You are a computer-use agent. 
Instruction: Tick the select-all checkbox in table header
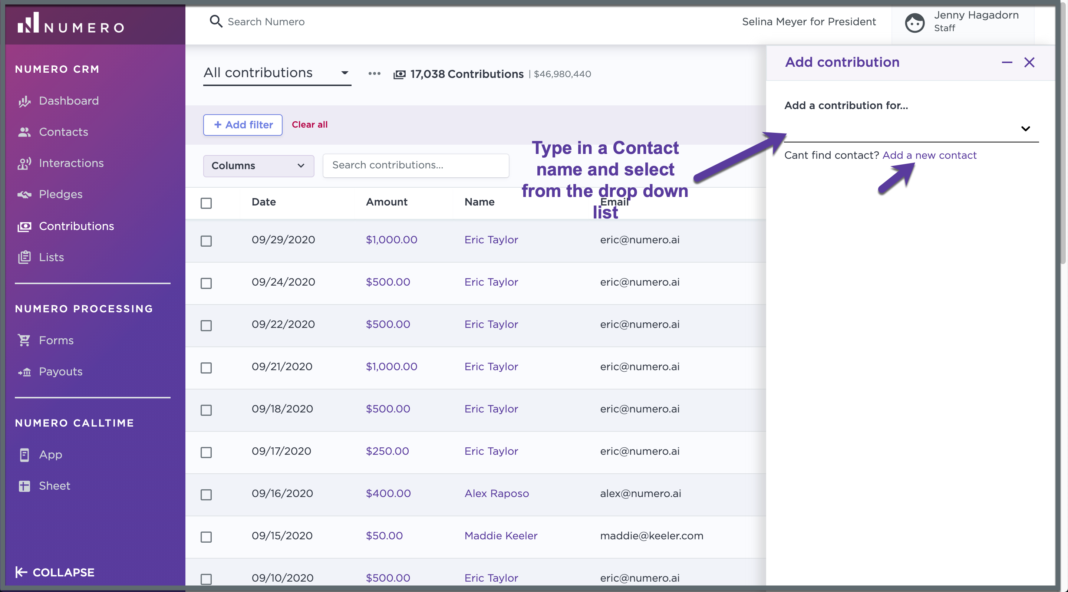(x=206, y=203)
